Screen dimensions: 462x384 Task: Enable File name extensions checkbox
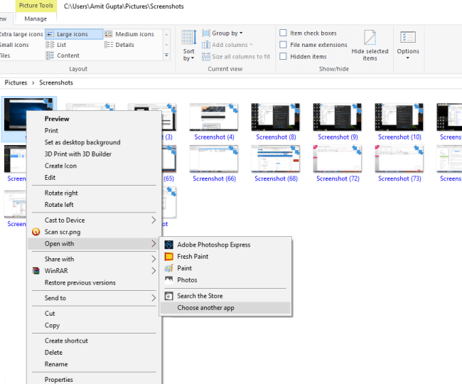pos(283,45)
